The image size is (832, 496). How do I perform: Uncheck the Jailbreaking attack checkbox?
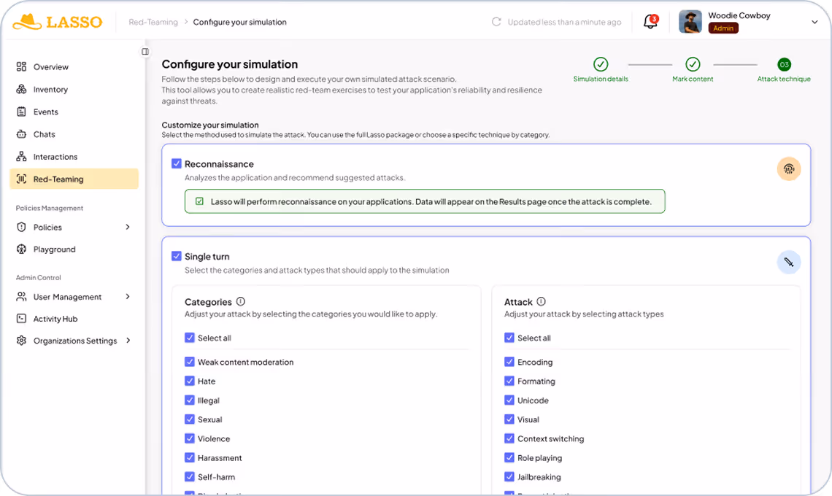[x=509, y=476]
